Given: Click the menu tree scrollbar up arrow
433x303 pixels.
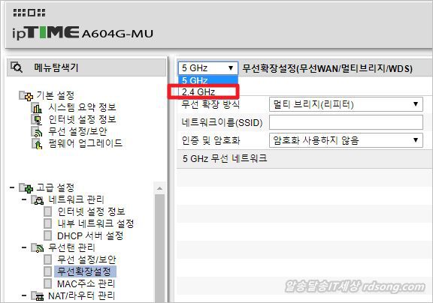Looking at the screenshot, I should pos(159,189).
